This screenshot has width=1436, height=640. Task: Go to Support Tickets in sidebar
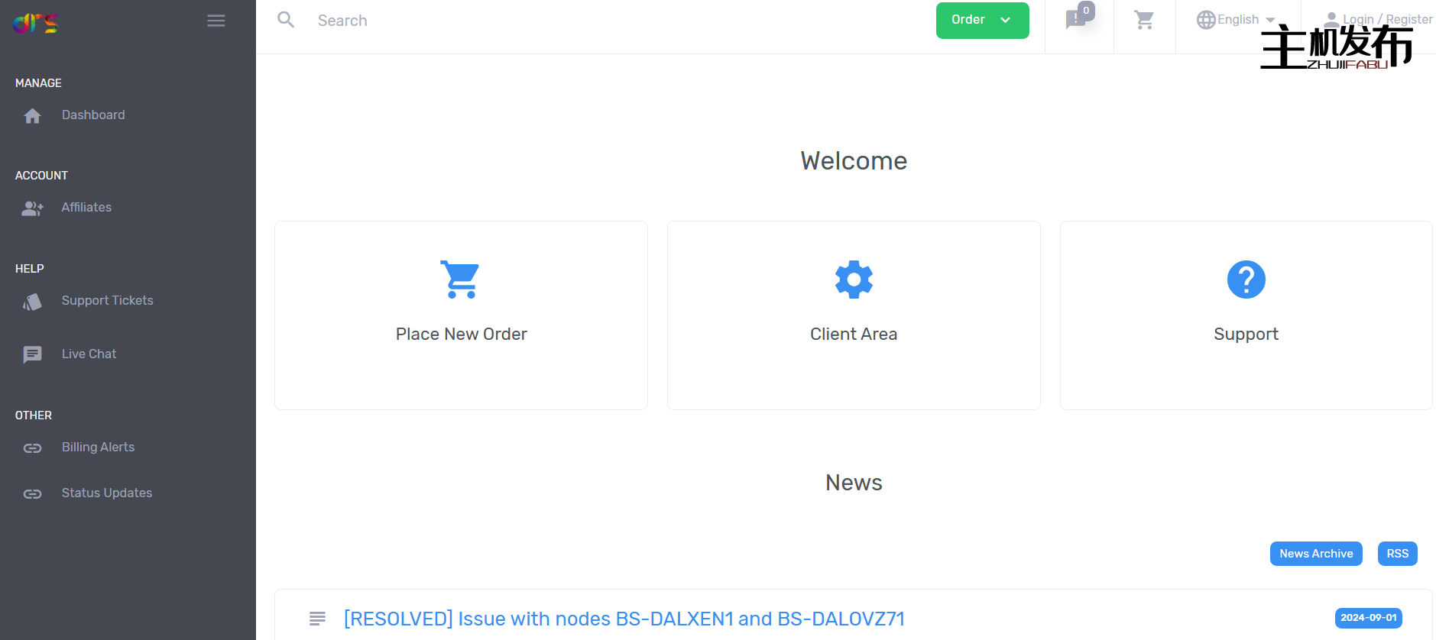(x=107, y=301)
